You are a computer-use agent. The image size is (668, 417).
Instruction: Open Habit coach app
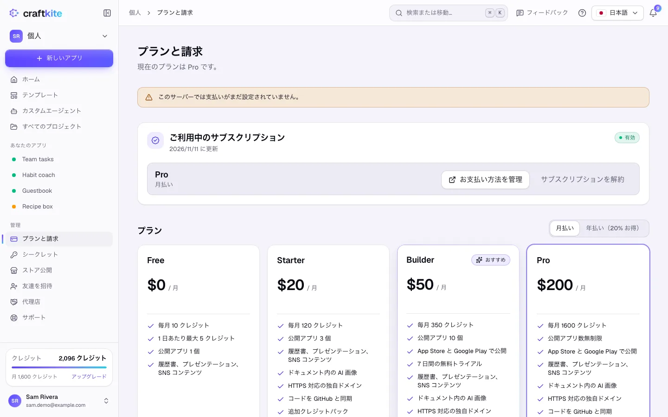click(59, 175)
